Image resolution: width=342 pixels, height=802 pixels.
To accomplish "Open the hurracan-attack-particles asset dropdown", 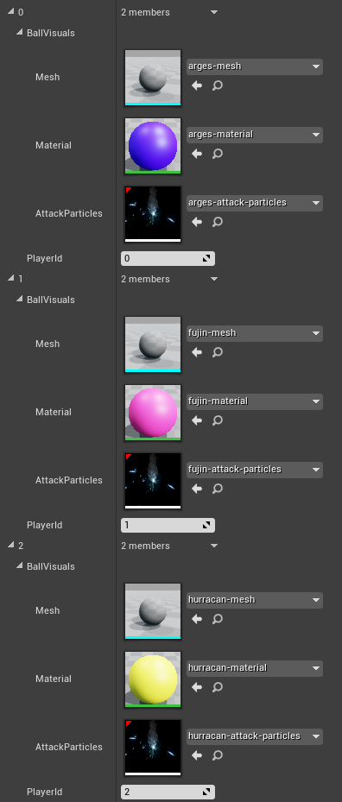I will coord(255,736).
